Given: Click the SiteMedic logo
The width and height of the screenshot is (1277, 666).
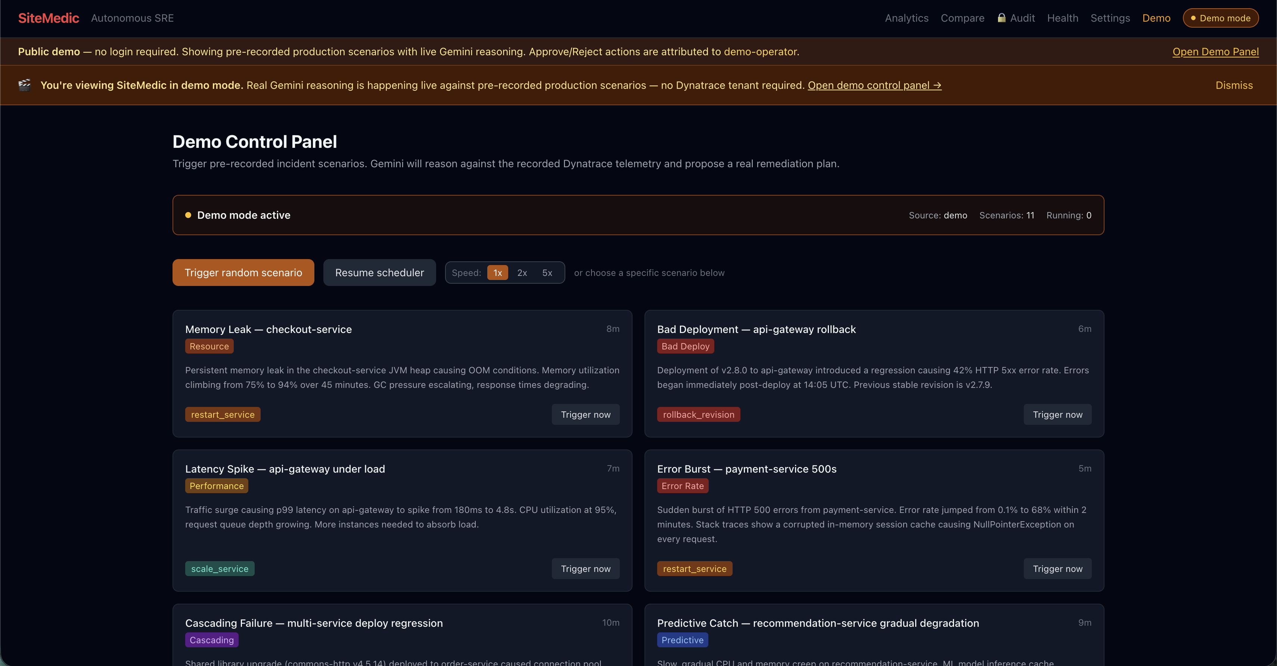Looking at the screenshot, I should click(x=49, y=18).
